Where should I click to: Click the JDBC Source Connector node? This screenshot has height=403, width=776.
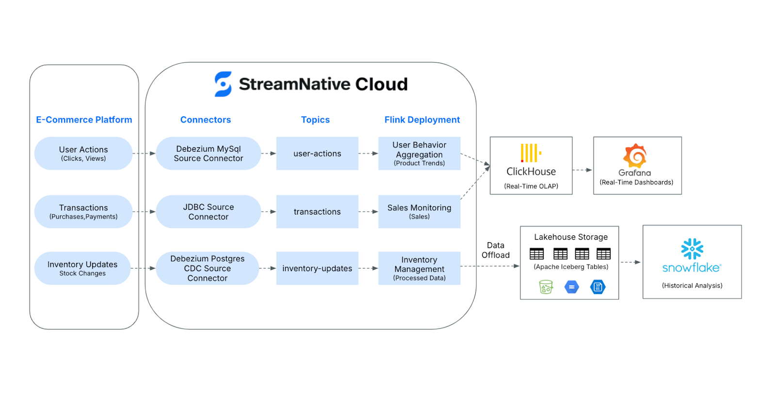pyautogui.click(x=209, y=212)
